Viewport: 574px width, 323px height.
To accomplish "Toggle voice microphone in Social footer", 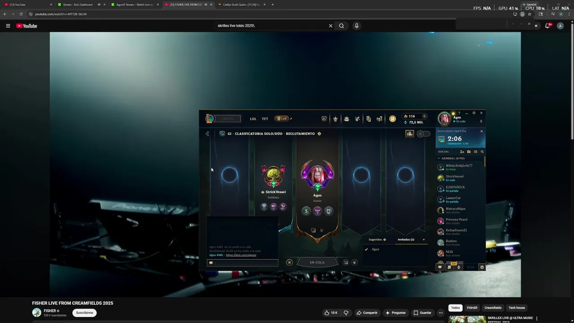I will point(458,267).
